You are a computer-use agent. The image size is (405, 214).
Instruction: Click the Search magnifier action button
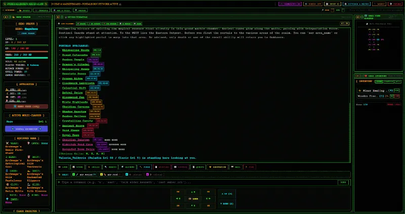tap(110, 167)
